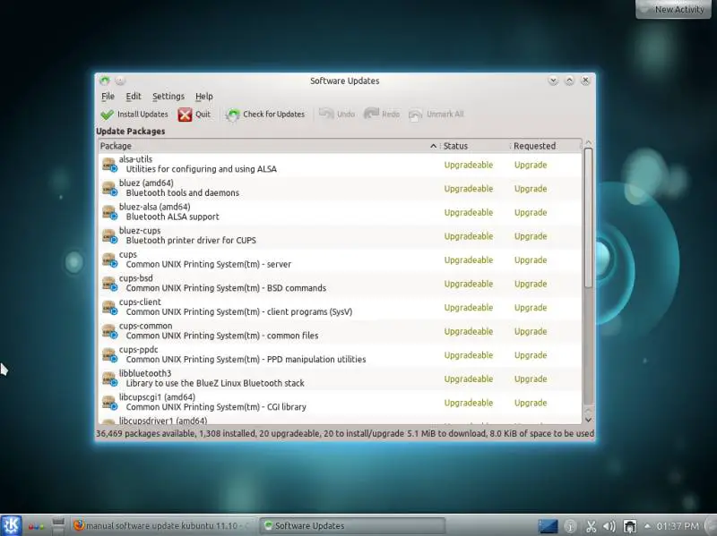The height and width of the screenshot is (536, 717).
Task: Open the Settings menu
Action: 168,97
